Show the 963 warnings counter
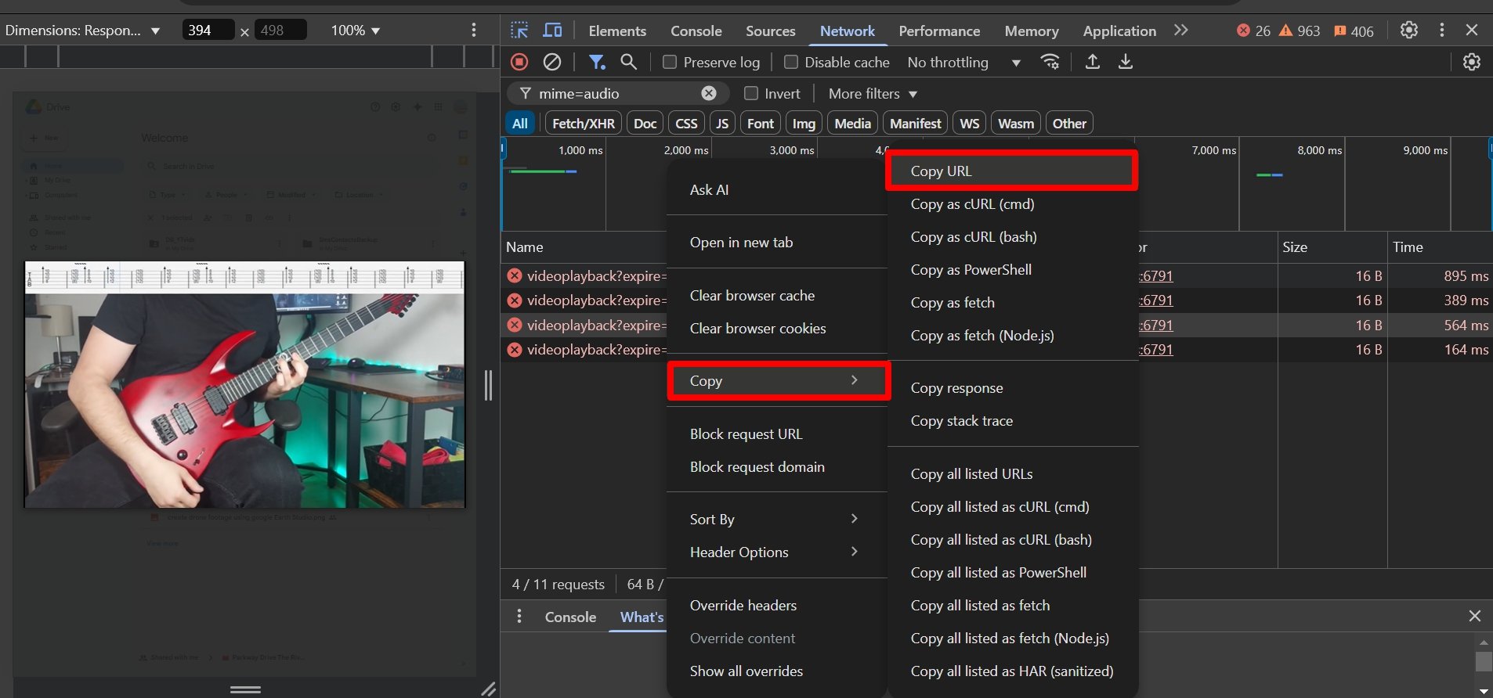The image size is (1493, 698). pyautogui.click(x=1300, y=31)
